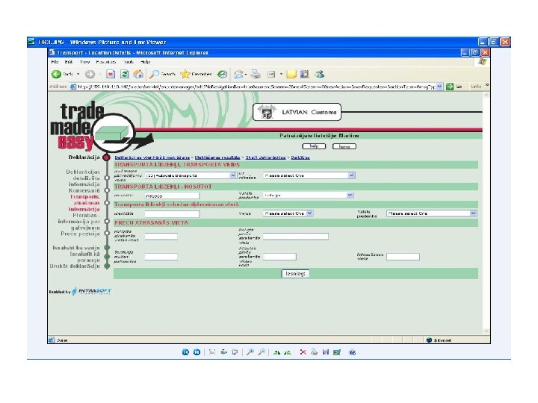Open the Skatīt deklarāciju breadcrumb link

265,157
